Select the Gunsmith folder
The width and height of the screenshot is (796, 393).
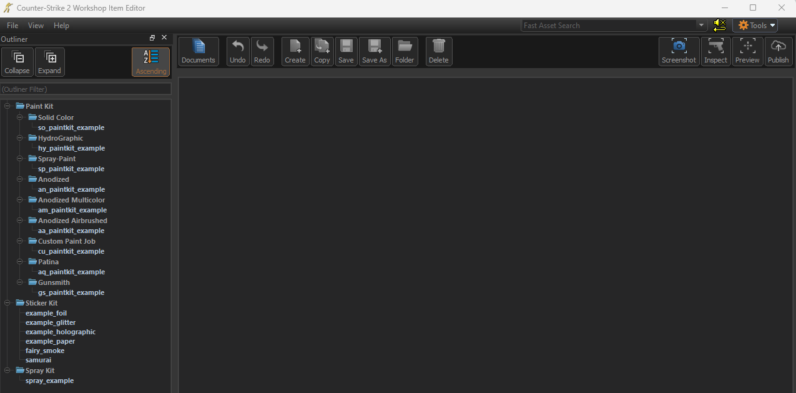click(54, 282)
